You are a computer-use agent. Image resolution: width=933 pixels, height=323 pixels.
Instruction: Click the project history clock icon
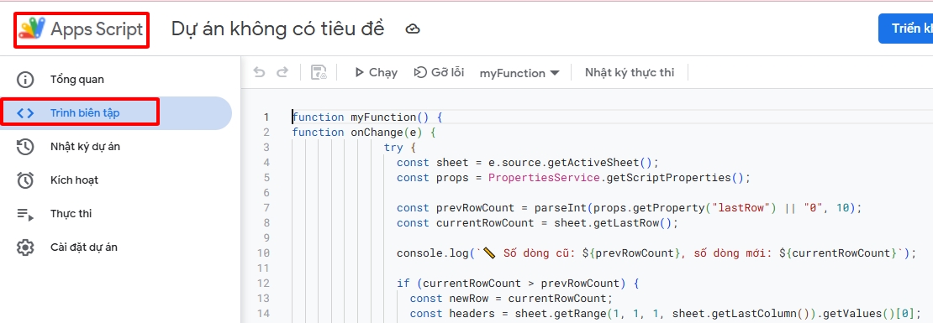(25, 147)
